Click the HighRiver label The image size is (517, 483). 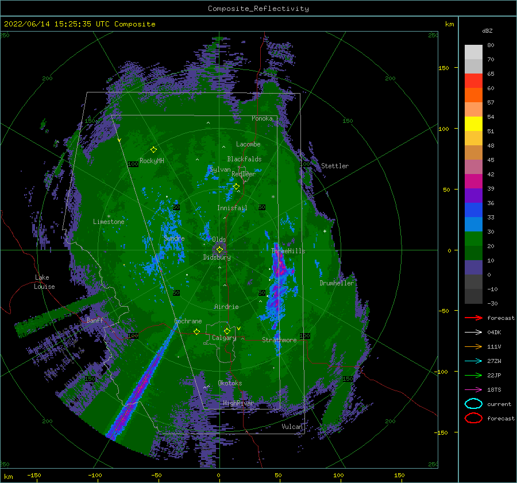tap(238, 403)
